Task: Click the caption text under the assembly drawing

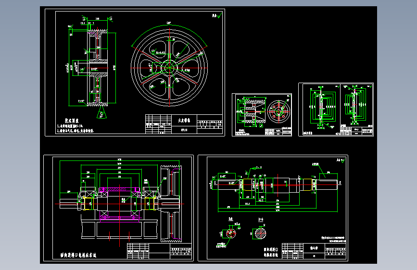Action: pyautogui.click(x=78, y=255)
